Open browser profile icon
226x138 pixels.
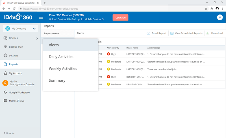(217, 8)
